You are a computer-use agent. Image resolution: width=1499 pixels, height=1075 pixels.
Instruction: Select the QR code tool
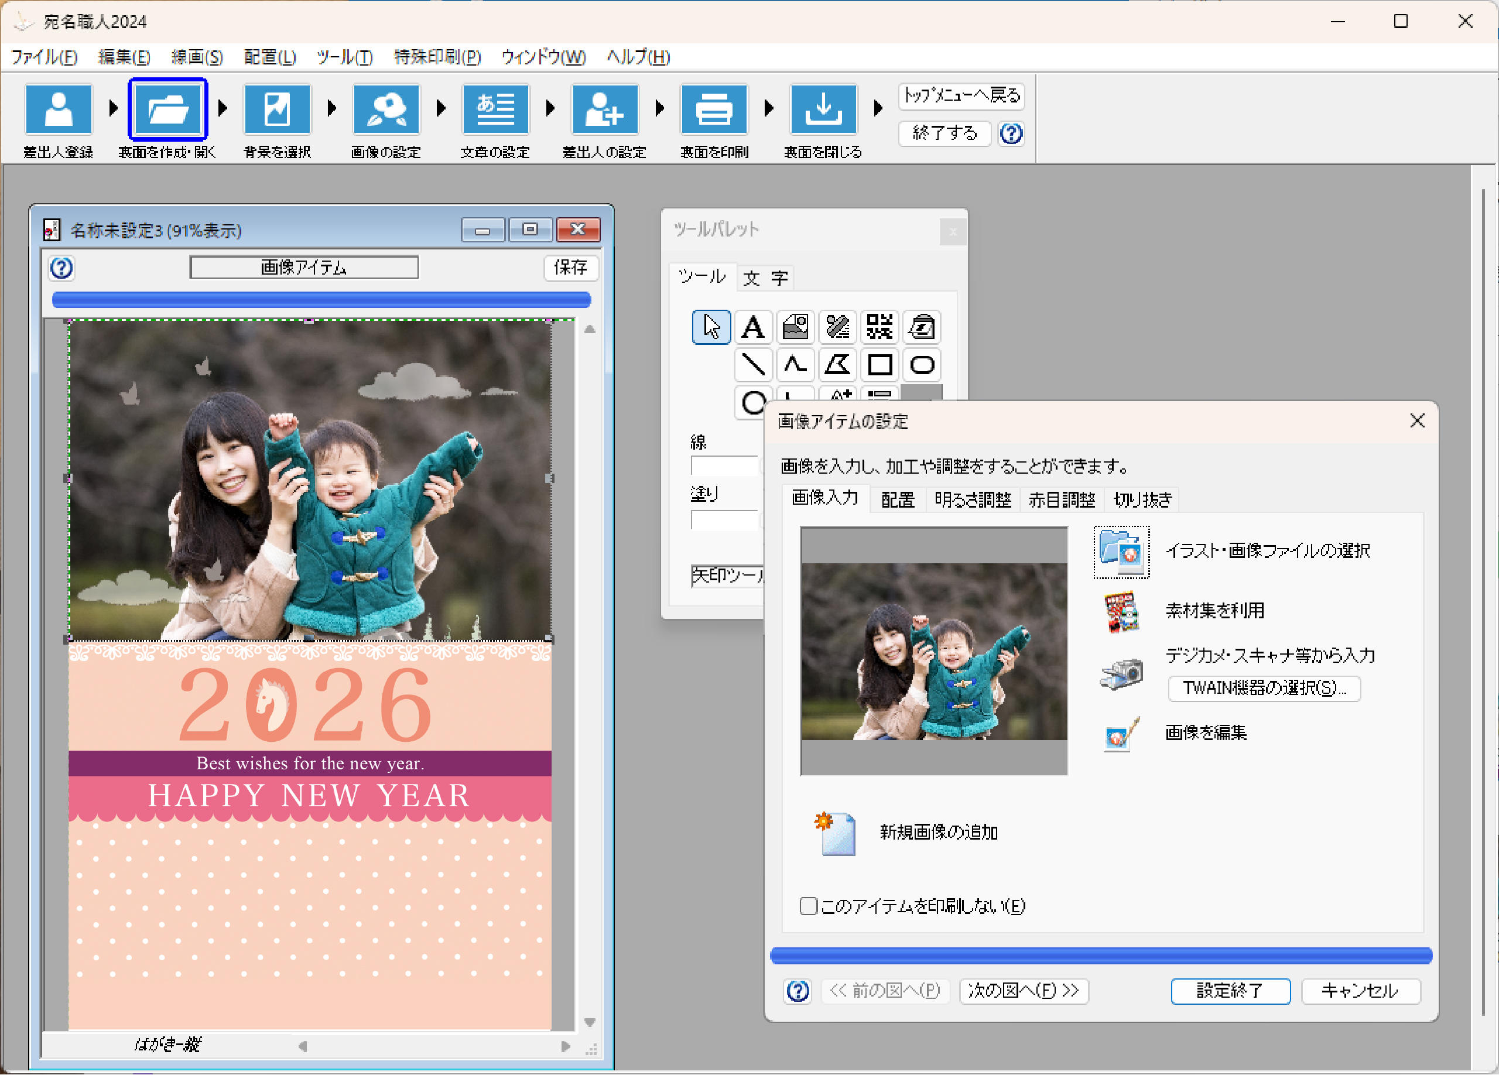pos(879,326)
